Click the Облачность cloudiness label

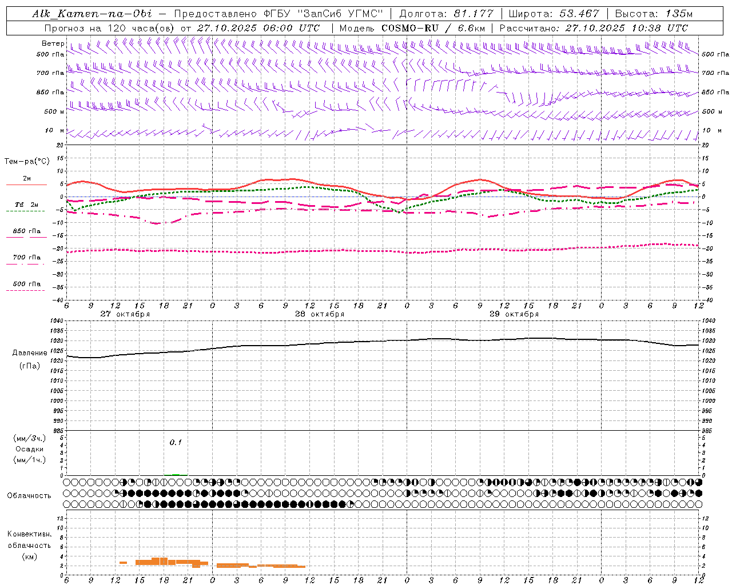(x=29, y=496)
